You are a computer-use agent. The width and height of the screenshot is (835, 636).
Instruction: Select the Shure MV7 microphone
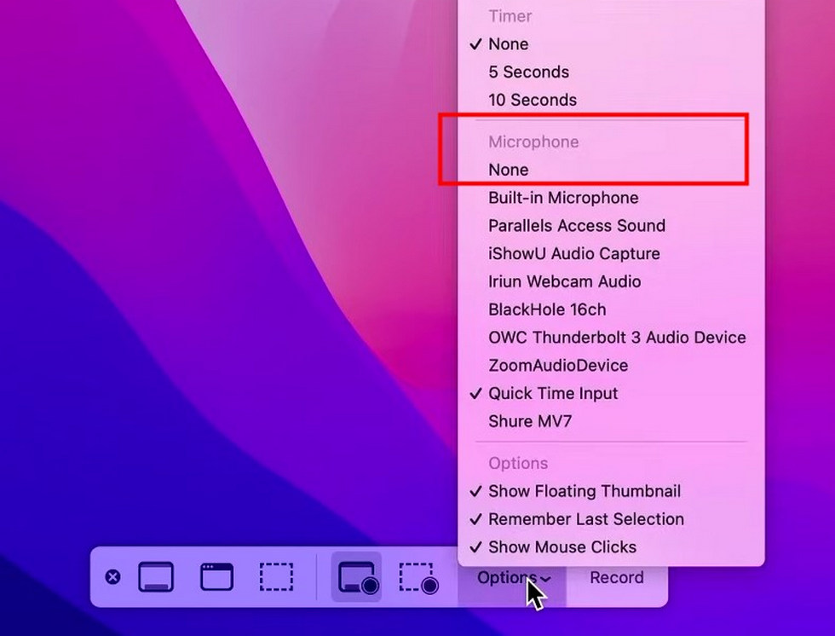click(x=542, y=421)
